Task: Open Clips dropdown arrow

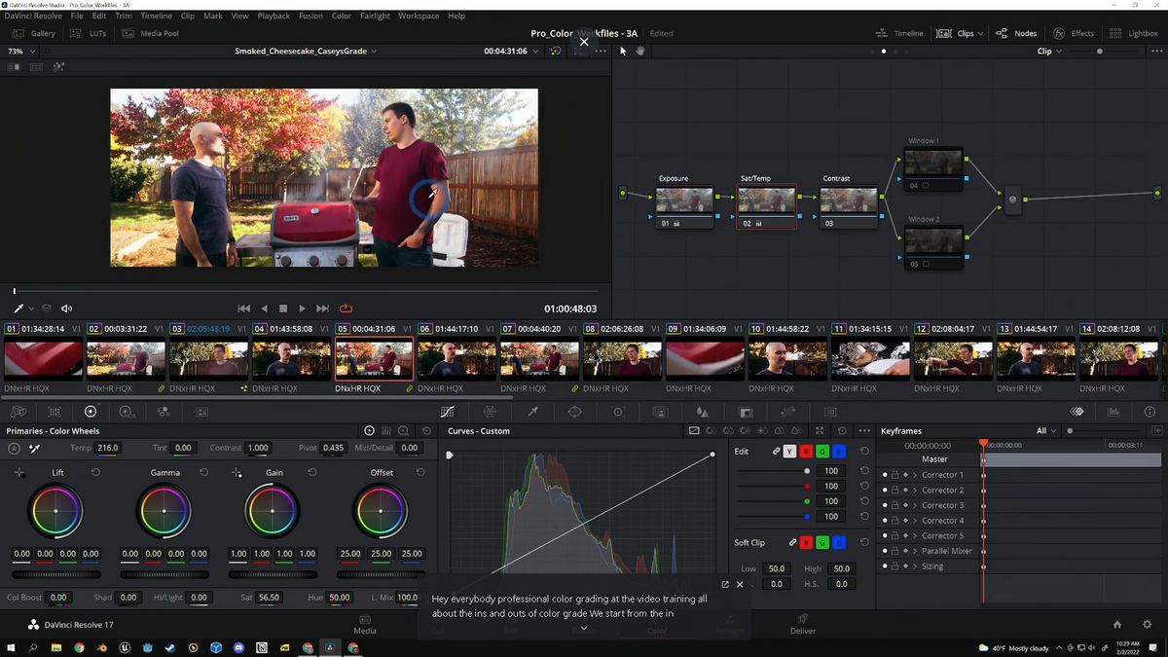Action: tap(980, 33)
